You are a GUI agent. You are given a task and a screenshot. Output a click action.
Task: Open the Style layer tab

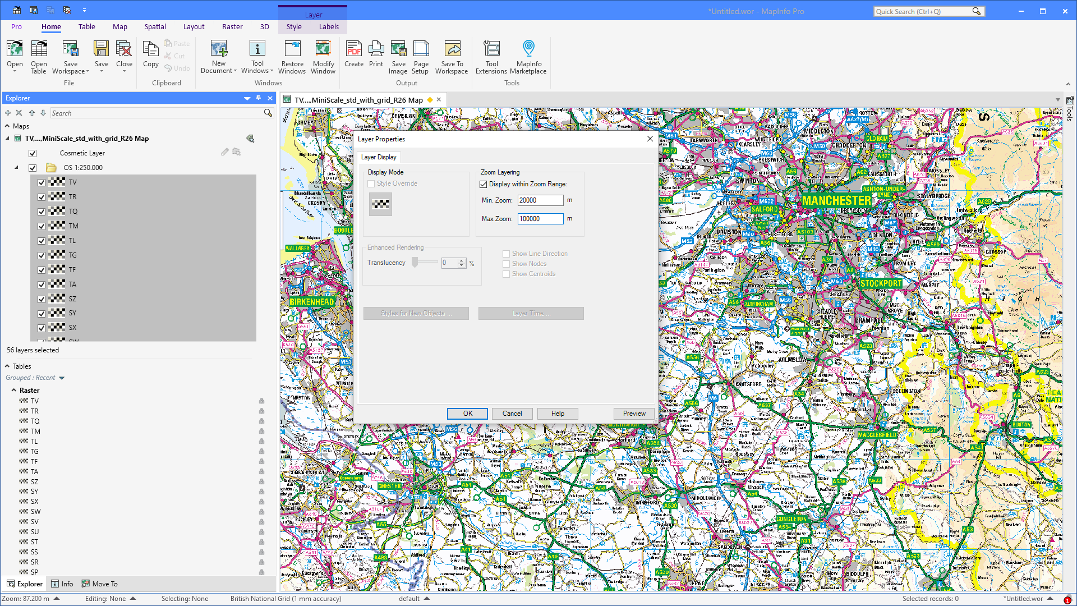pyautogui.click(x=294, y=26)
